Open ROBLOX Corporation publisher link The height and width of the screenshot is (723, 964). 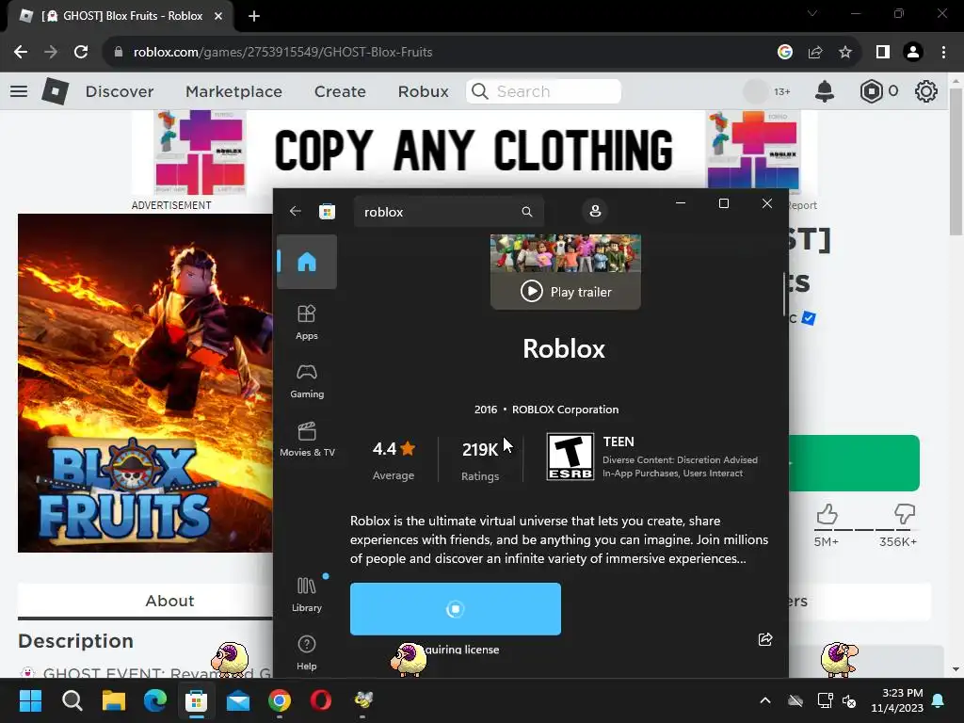(x=566, y=410)
